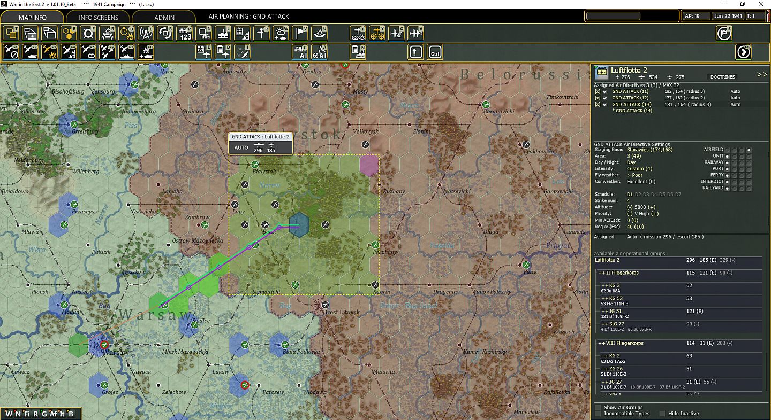The height and width of the screenshot is (420, 771).
Task: Click the AI cancel air directives icon
Action: [320, 52]
